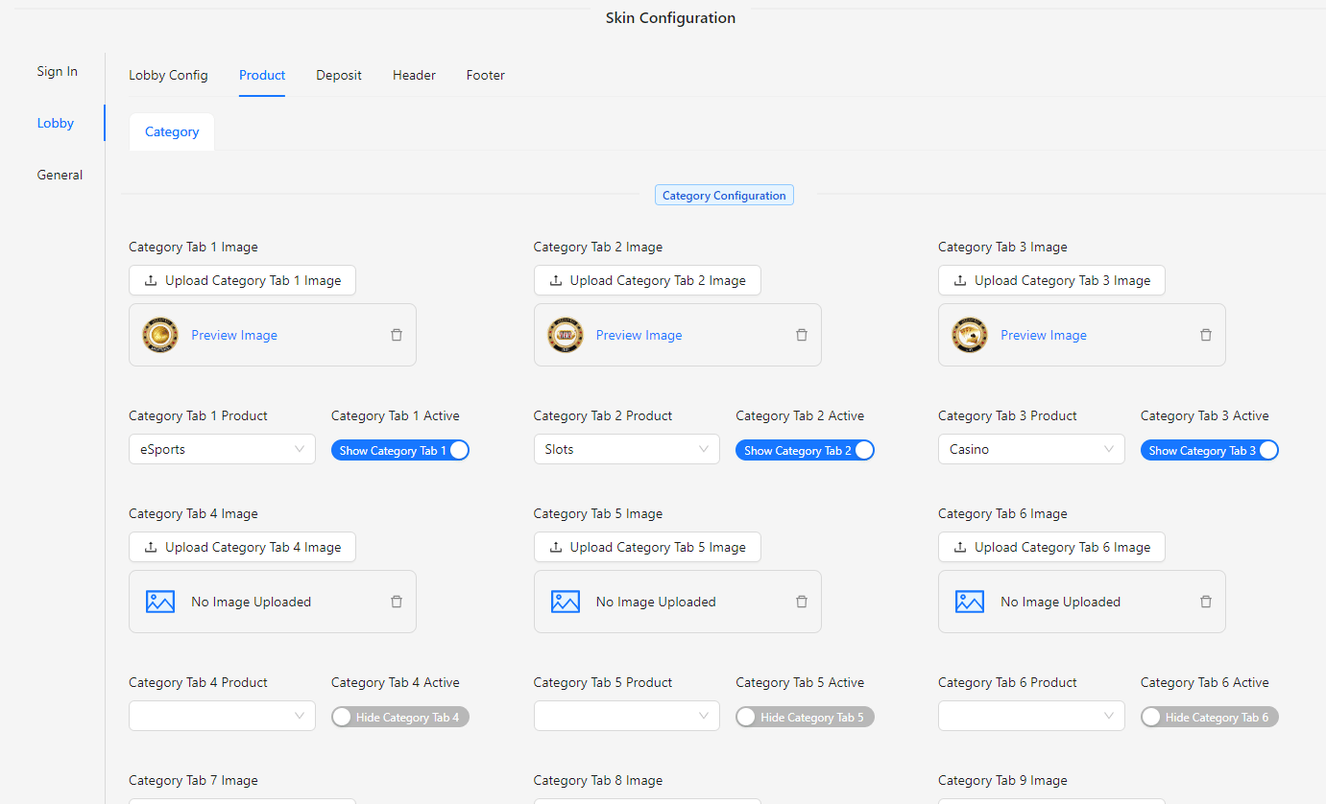Click the Category Tab 1 gold badge thumbnail
1326x804 pixels.
pyautogui.click(x=160, y=335)
